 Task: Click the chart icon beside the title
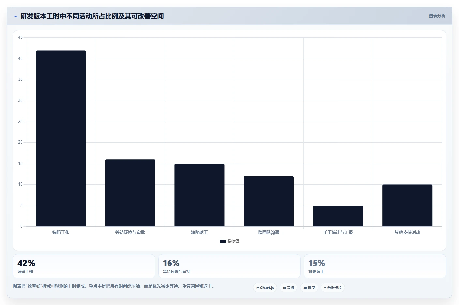15,16
